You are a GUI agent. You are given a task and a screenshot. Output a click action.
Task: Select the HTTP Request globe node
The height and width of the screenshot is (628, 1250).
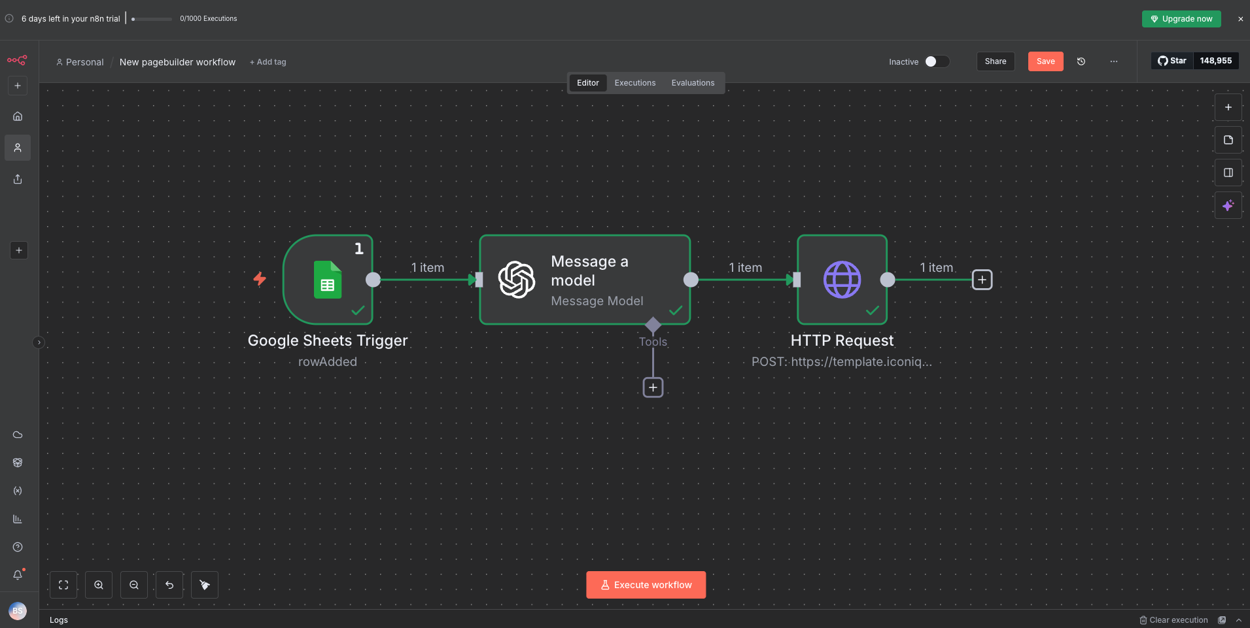[x=842, y=280]
